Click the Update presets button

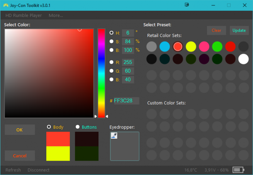(239, 31)
